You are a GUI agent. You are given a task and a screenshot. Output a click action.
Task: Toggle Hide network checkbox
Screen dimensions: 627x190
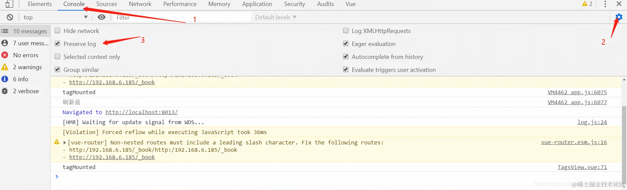click(x=57, y=31)
